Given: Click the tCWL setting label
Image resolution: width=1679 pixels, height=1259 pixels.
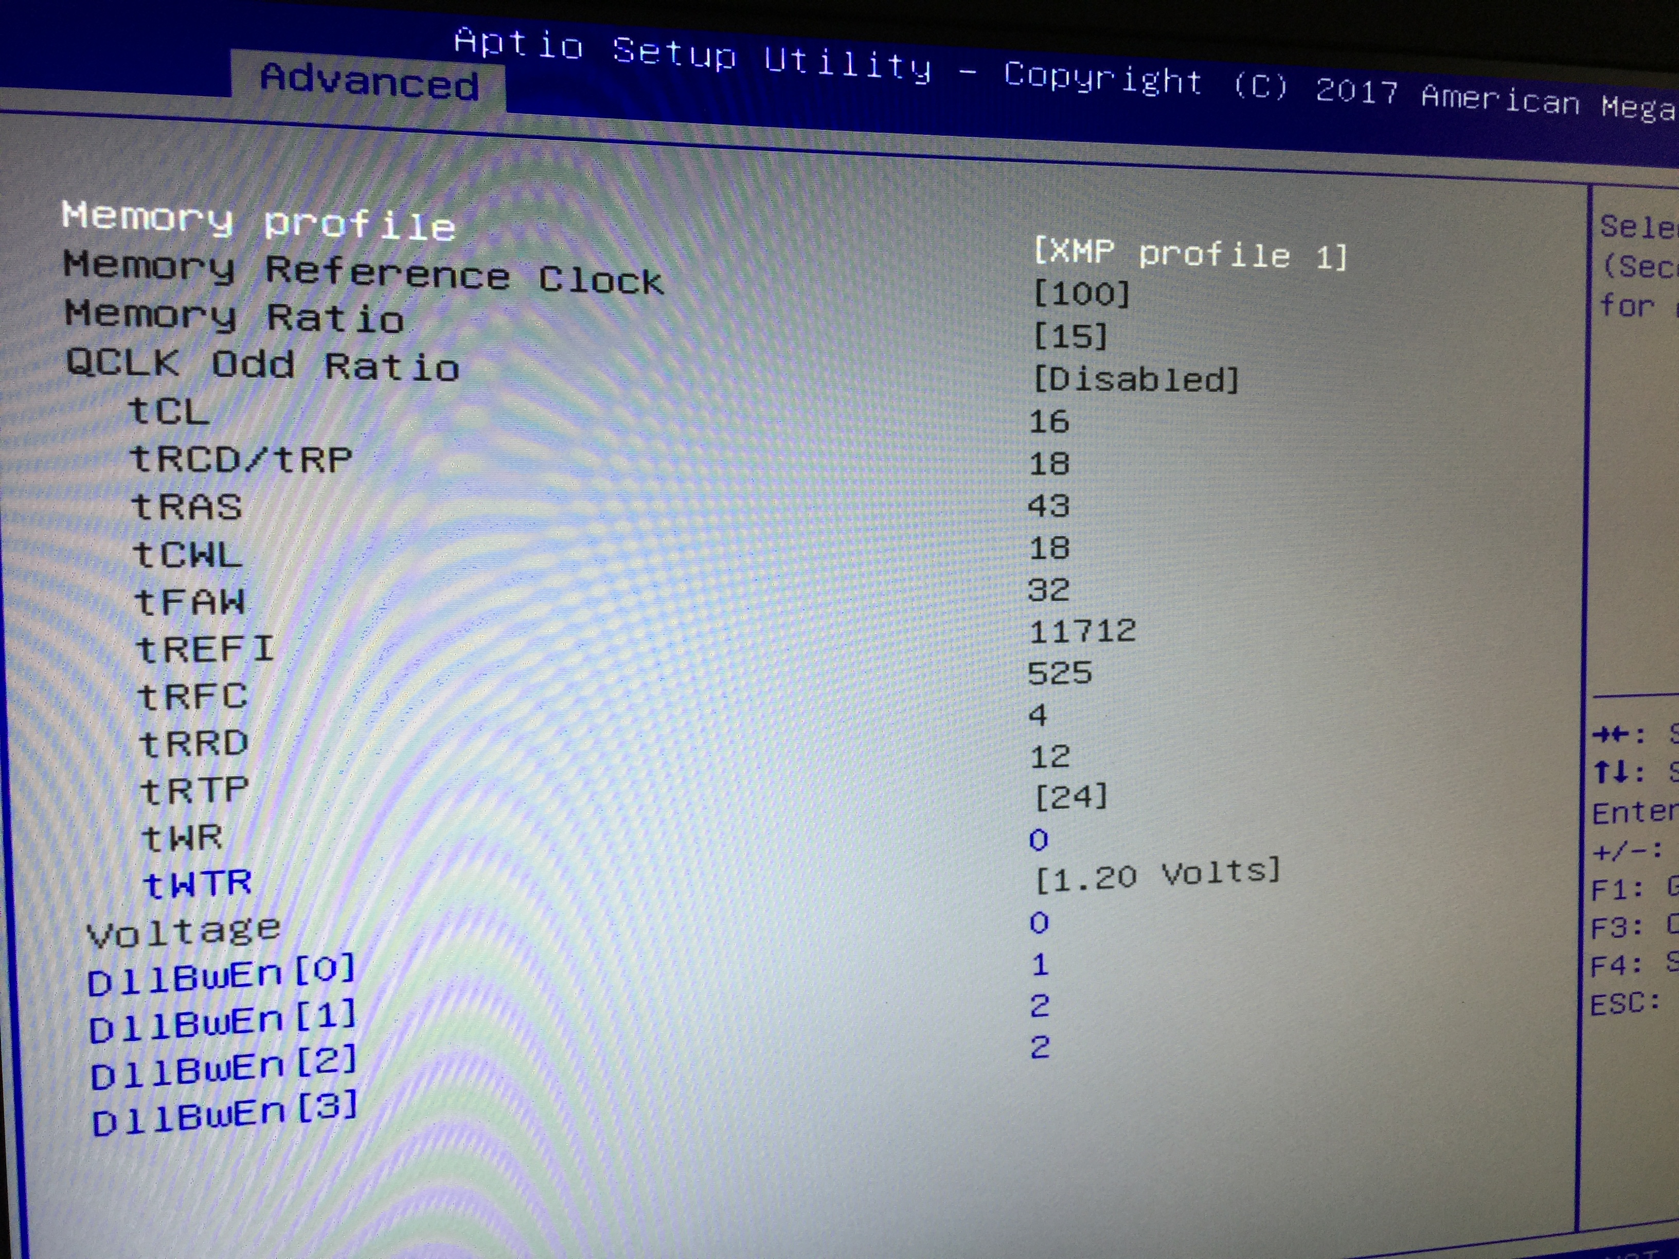Looking at the screenshot, I should (x=187, y=555).
